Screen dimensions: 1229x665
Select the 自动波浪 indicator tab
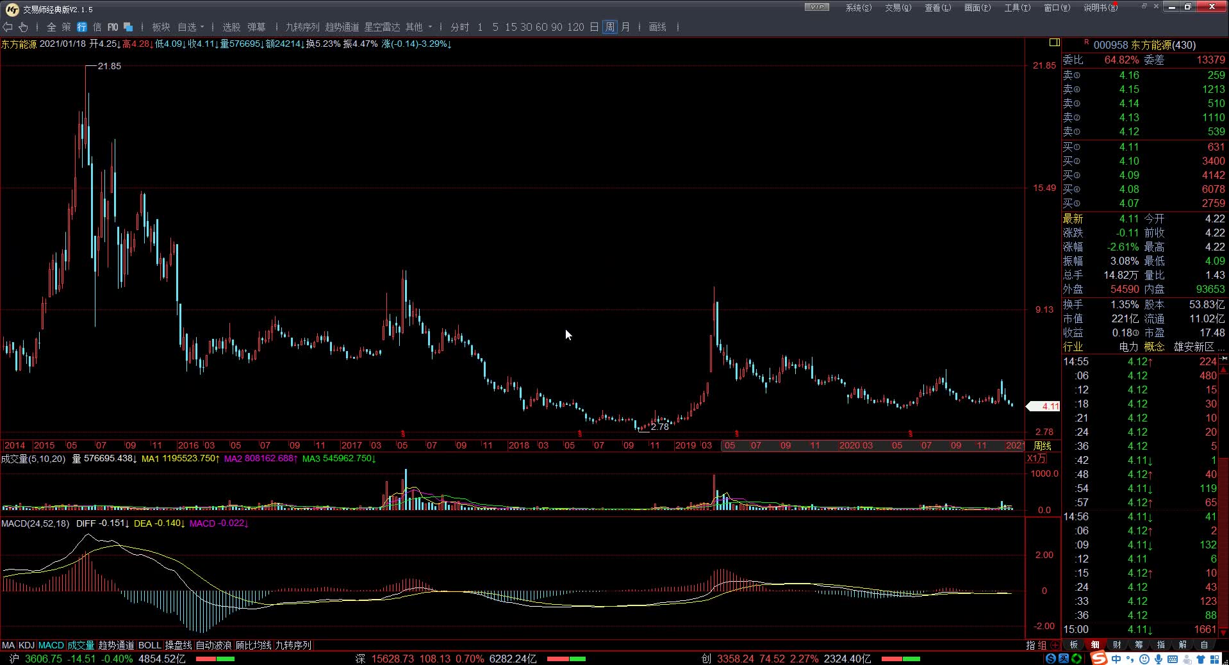point(213,645)
